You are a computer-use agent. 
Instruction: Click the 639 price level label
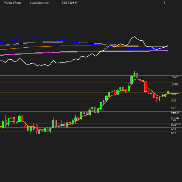174,129
